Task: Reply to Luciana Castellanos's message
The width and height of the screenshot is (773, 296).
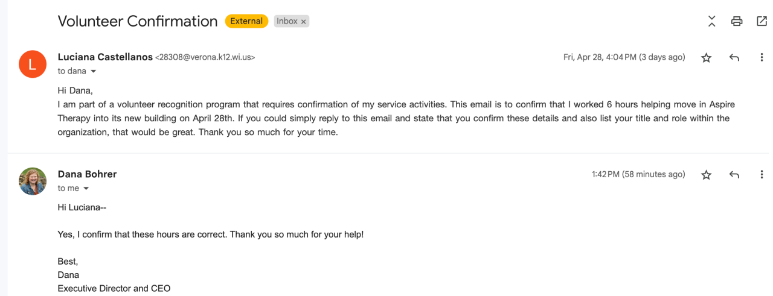Action: click(734, 58)
